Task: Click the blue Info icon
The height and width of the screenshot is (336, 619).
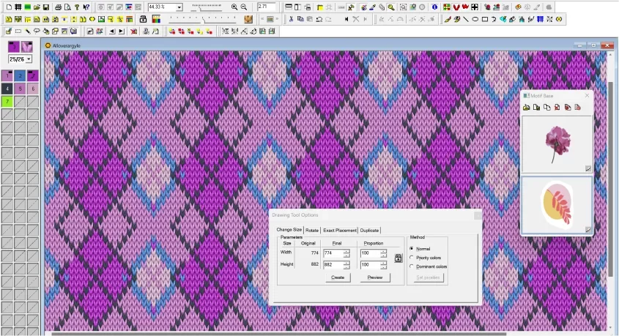Action: [x=434, y=7]
